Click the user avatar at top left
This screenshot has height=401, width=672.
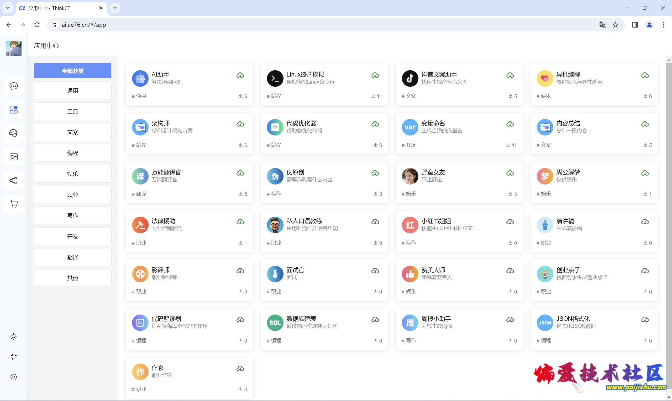tap(14, 48)
